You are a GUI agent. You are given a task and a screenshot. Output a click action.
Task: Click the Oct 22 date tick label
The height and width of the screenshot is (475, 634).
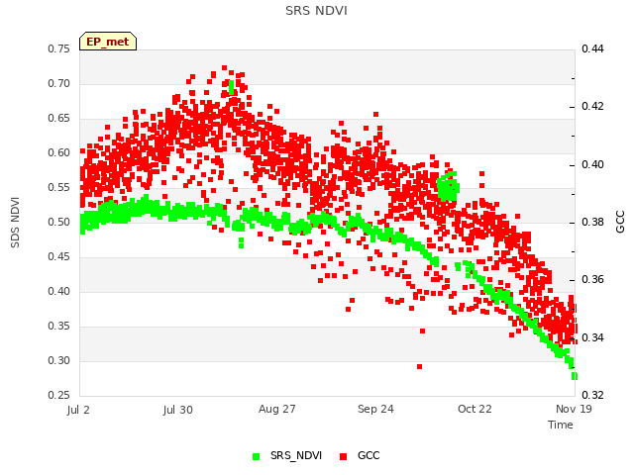point(475,409)
